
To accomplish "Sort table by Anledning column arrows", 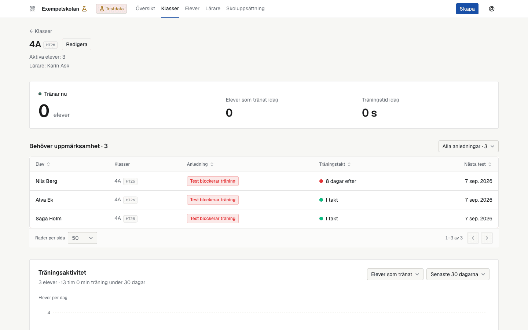I will point(212,164).
